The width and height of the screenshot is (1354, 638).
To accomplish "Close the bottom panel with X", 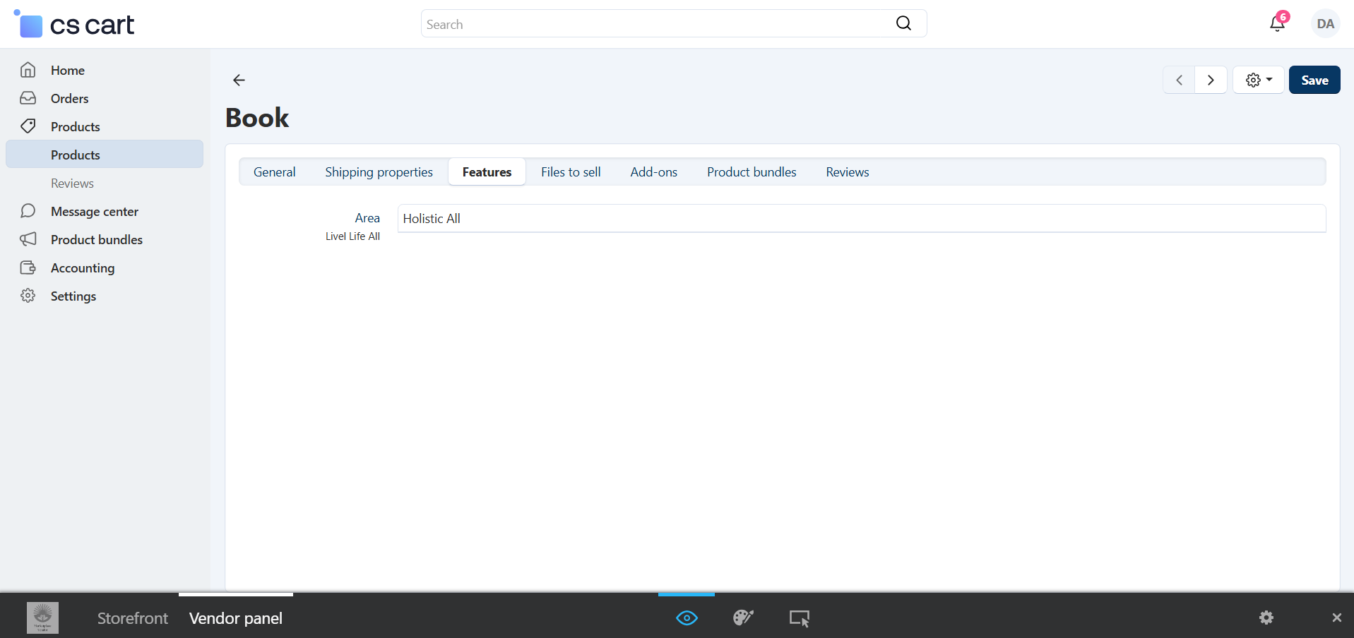I will pos(1336,618).
